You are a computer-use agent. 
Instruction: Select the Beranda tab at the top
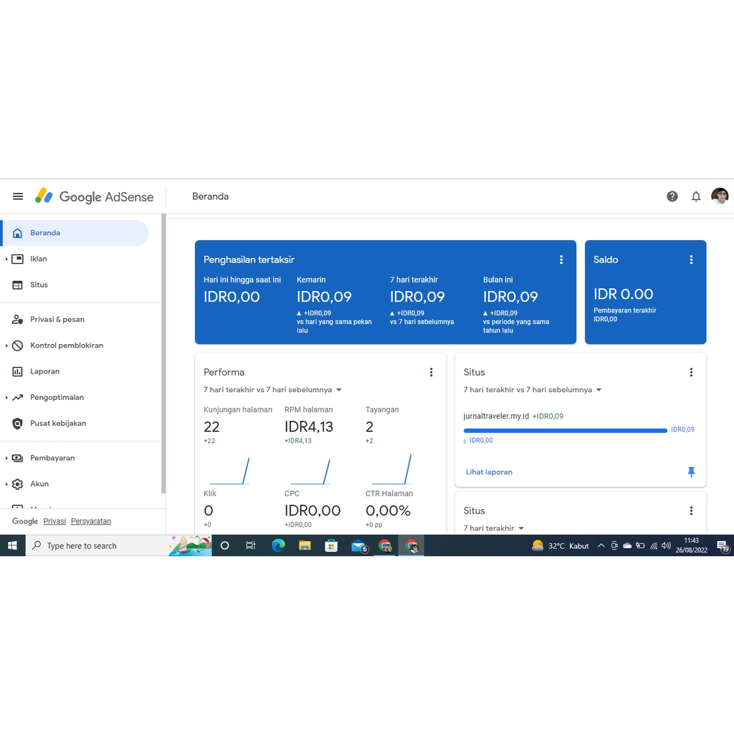(x=210, y=196)
